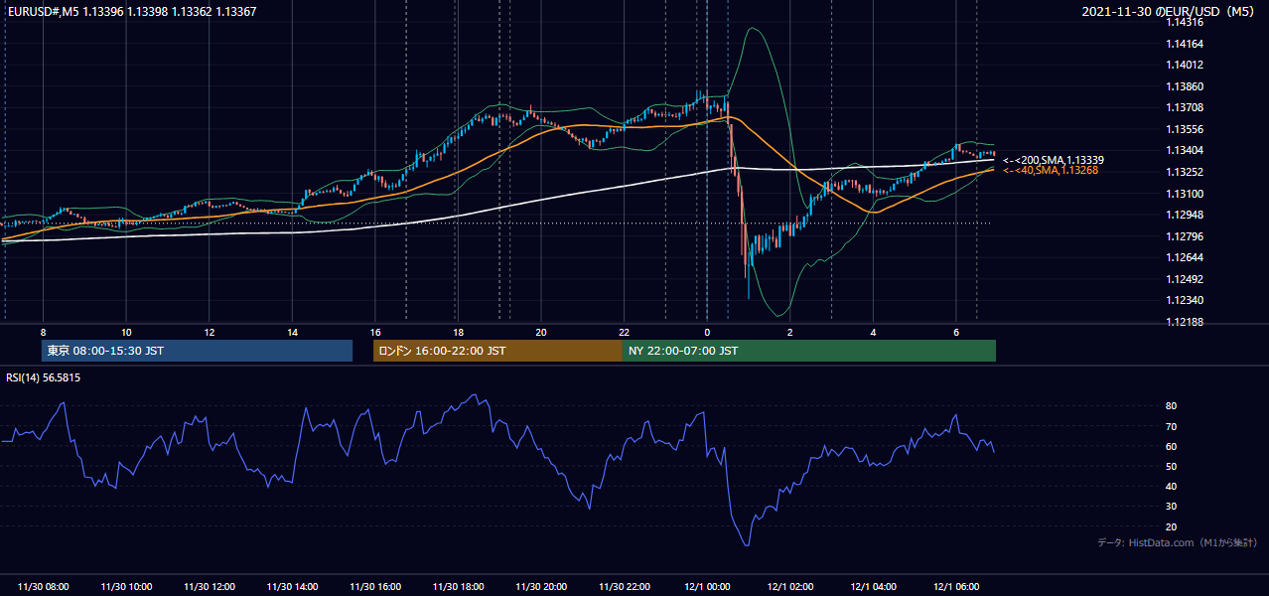Click price axis value 1.14012
This screenshot has width=1269, height=596.
click(1185, 66)
